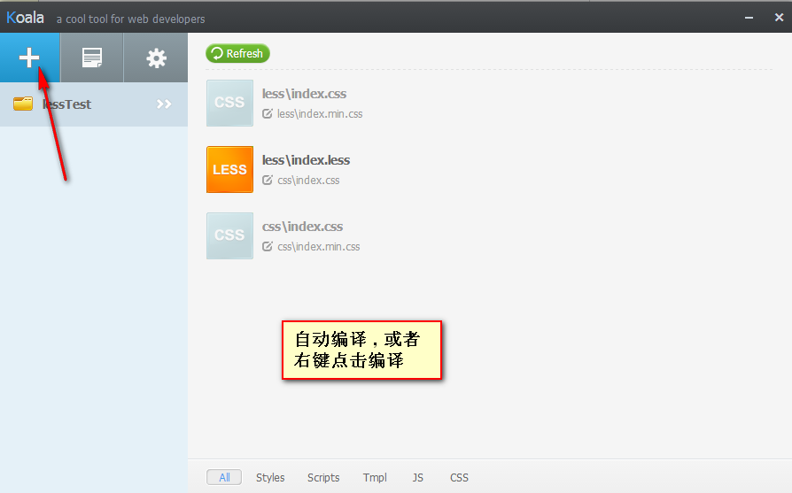Edit output path icon for css\index.min.css
The image size is (792, 493).
click(268, 247)
